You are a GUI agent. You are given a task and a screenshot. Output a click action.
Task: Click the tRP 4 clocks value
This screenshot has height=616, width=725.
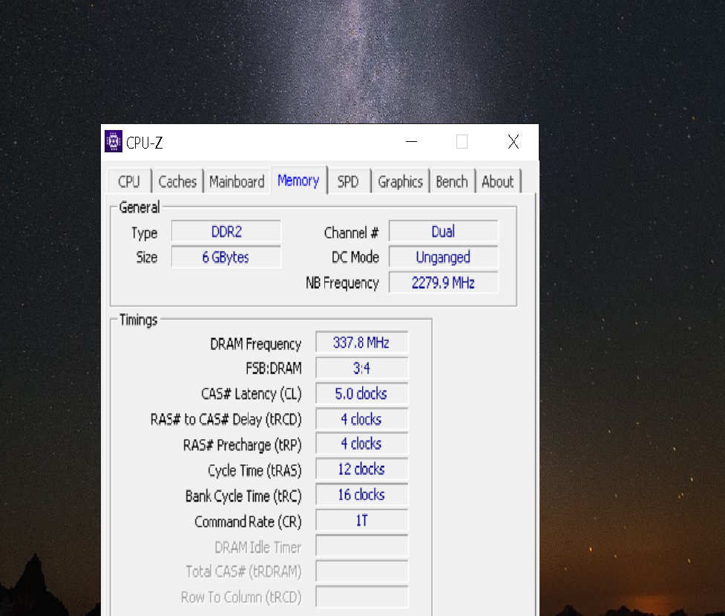tap(361, 444)
